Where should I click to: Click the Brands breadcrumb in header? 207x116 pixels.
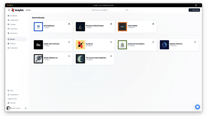(x=28, y=10)
